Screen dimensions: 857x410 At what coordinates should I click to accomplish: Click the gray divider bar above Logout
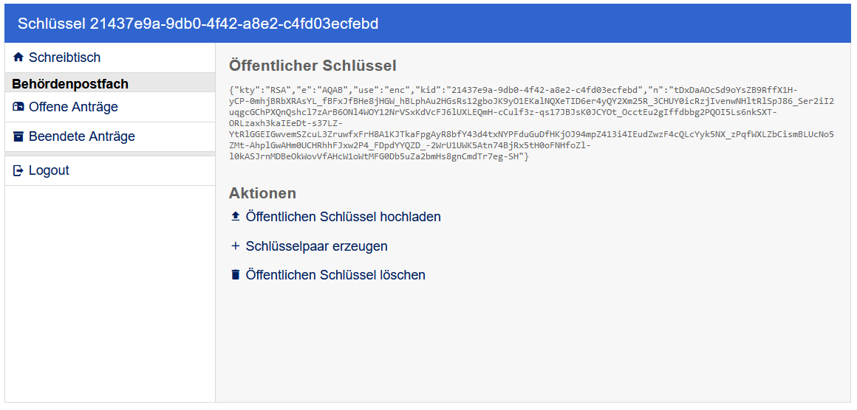click(109, 153)
